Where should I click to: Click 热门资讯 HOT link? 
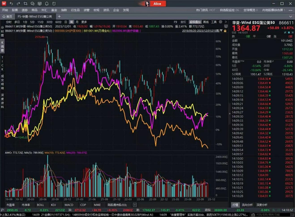(206, 10)
